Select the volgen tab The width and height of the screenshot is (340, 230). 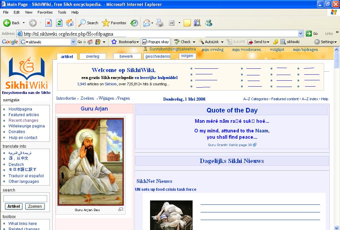(x=187, y=56)
